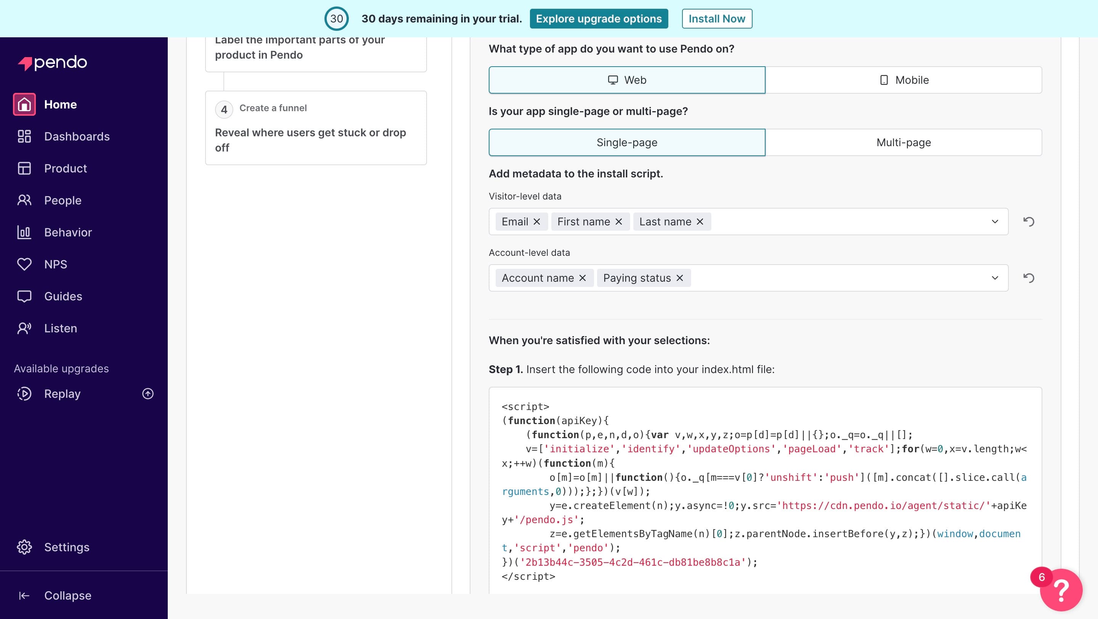Click the 30-day trial counter circle
Image resolution: width=1098 pixels, height=619 pixels.
tap(336, 19)
